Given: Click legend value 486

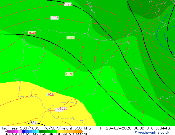Looking at the screenshot, I should (x=14, y=134).
